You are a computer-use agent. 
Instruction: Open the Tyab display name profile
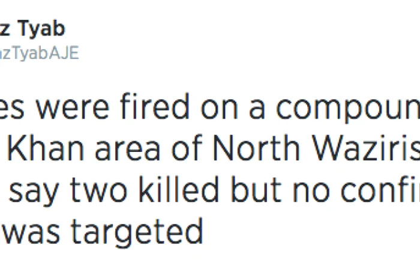coord(32,29)
